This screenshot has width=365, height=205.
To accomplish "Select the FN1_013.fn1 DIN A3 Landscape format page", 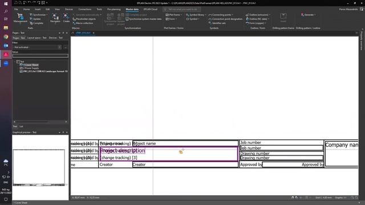I will (44, 71).
